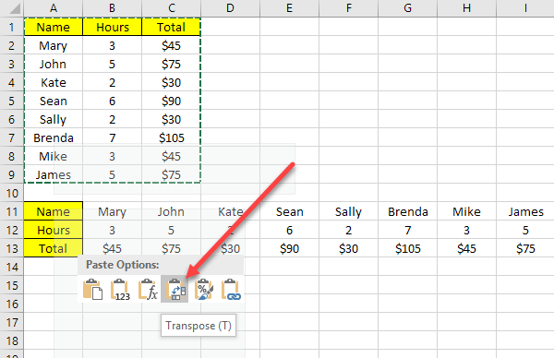The image size is (554, 358).
Task: Select column H header
Action: pos(466,8)
